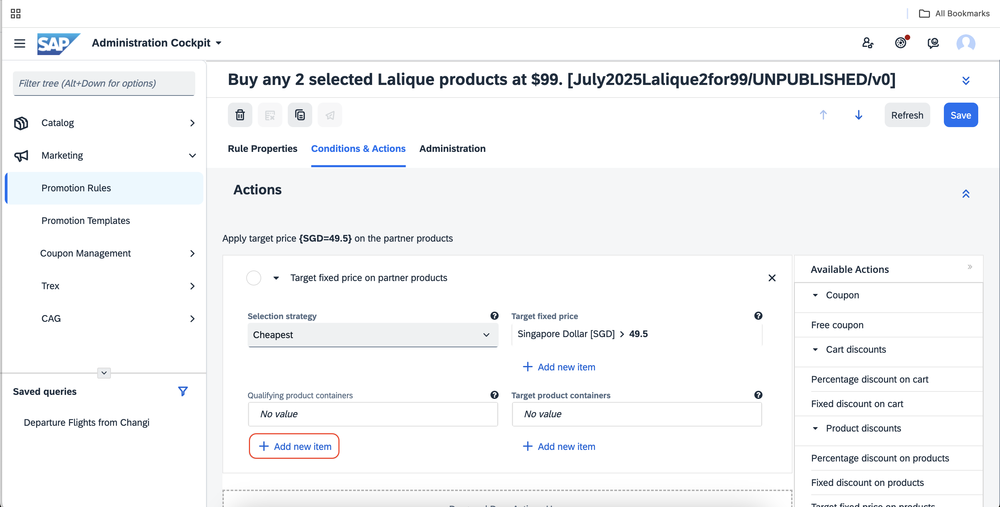Viewport: 1000px width, 507px height.
Task: Expand the rule title header details
Action: pyautogui.click(x=966, y=80)
